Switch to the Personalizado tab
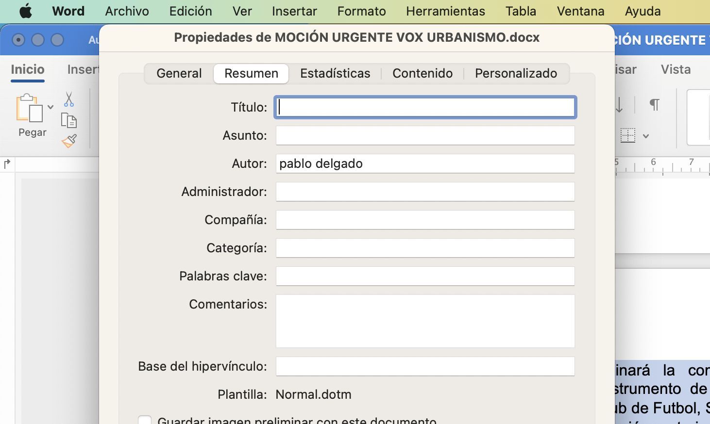Screen dimensions: 710x424 [x=516, y=73]
